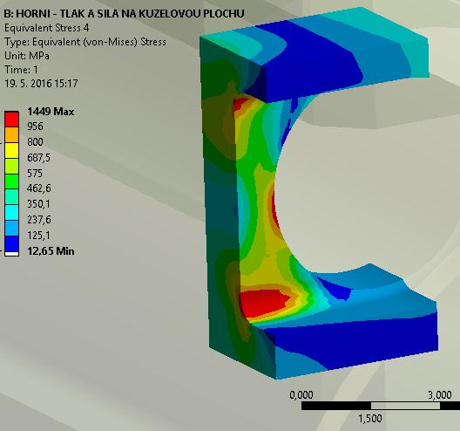Click the red legend color band
Image resolution: width=460 pixels, height=431 pixels.
click(11, 120)
